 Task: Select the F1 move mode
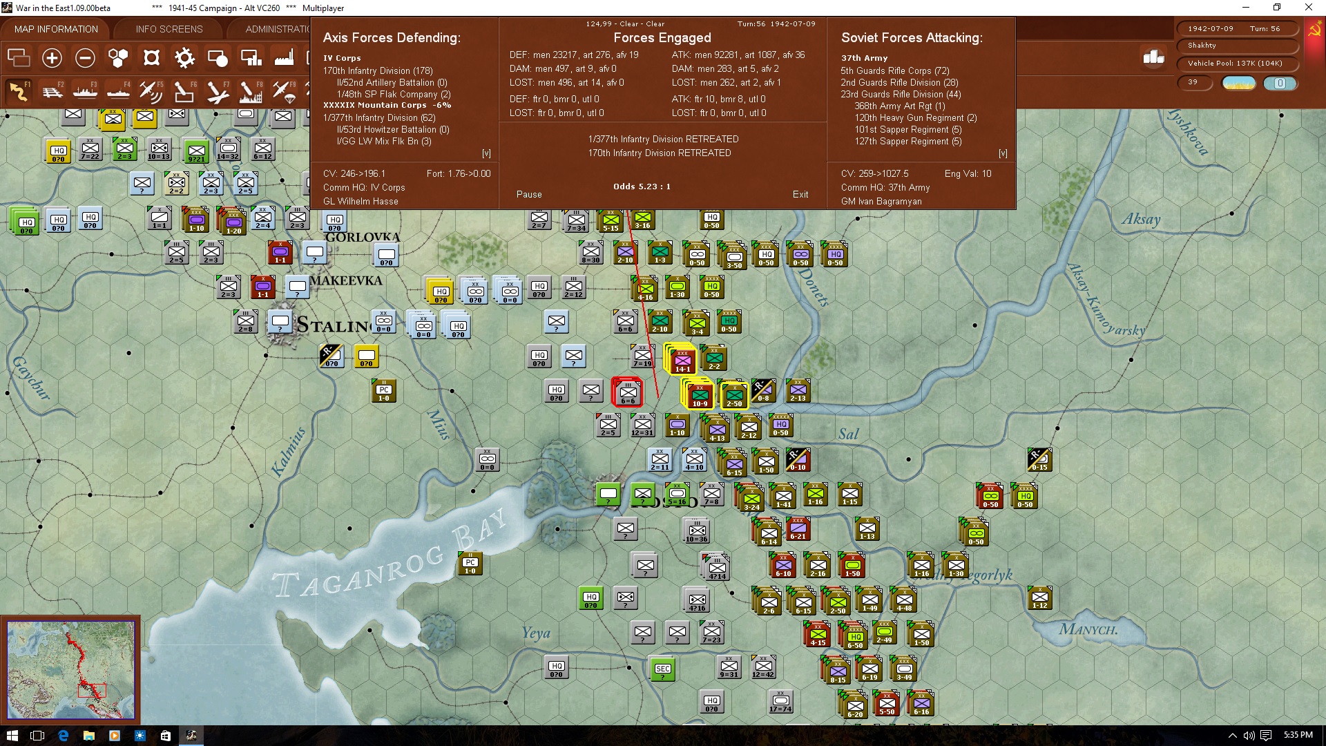pyautogui.click(x=19, y=91)
